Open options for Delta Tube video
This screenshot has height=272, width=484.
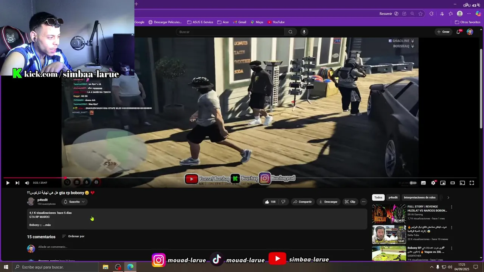[451, 228]
